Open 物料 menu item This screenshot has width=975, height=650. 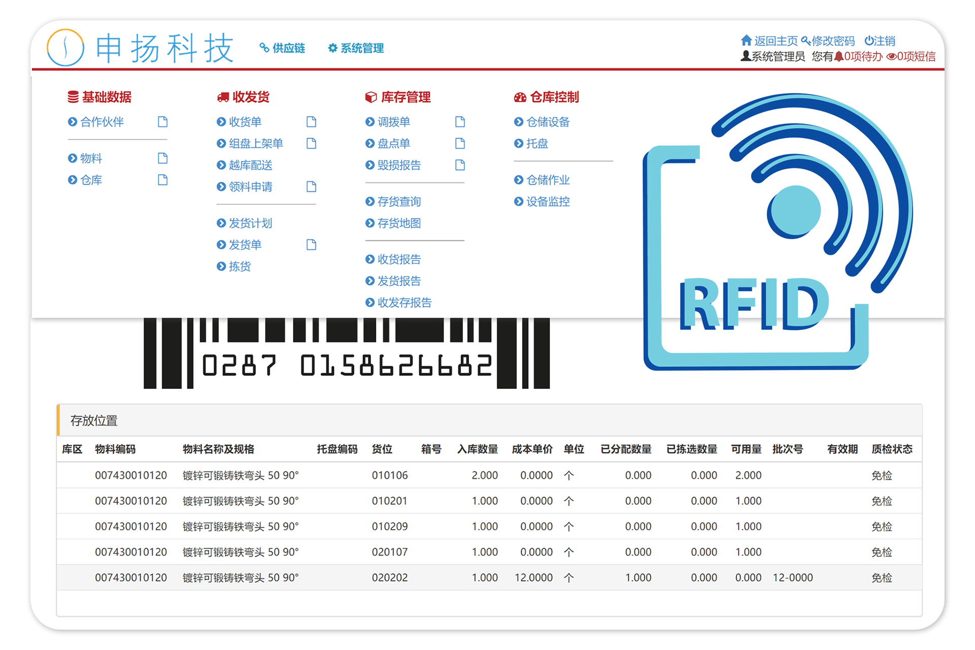(85, 158)
